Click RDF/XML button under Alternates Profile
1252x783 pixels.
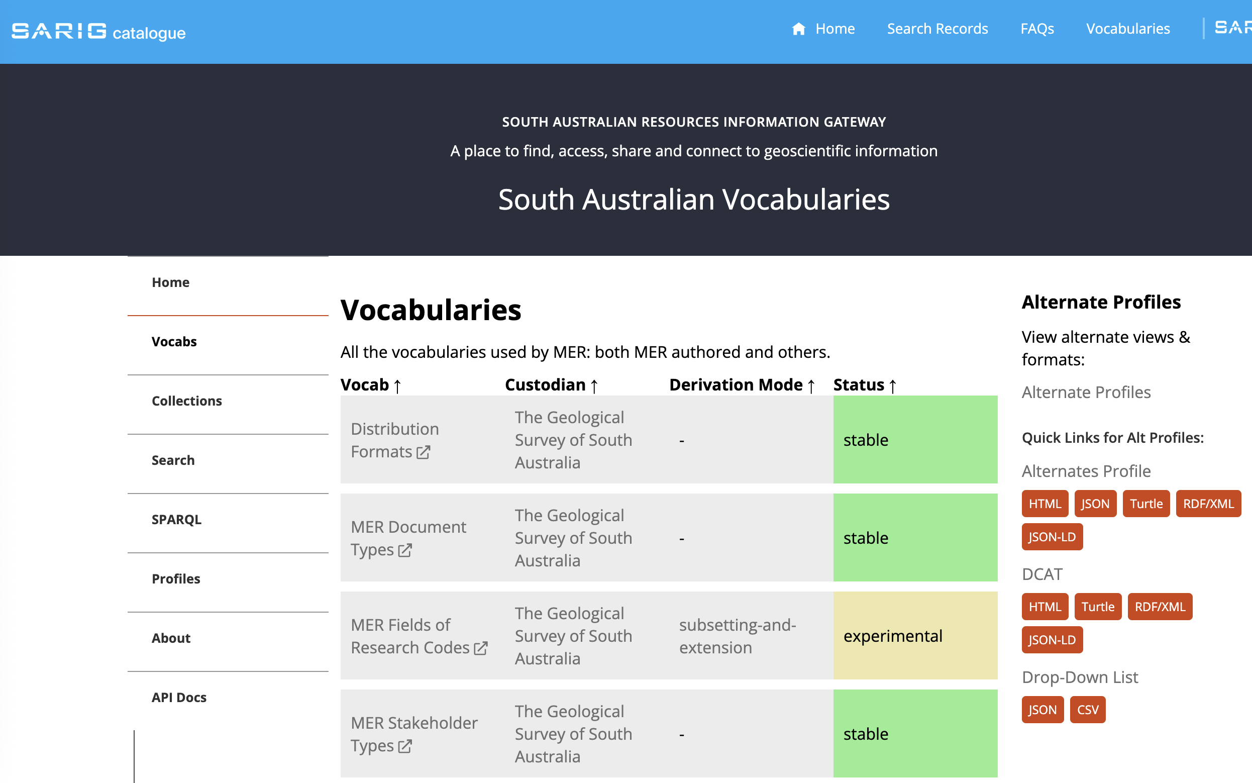click(x=1208, y=504)
